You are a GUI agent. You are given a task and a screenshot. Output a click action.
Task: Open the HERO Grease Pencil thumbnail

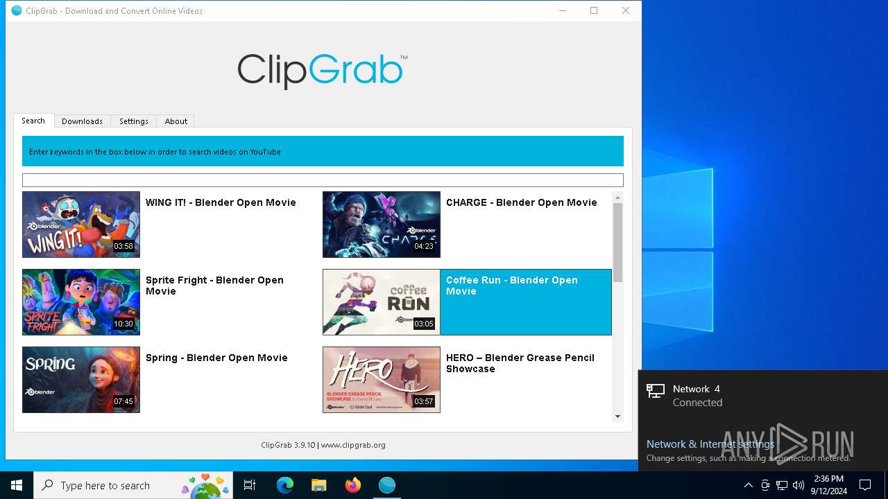coord(382,380)
